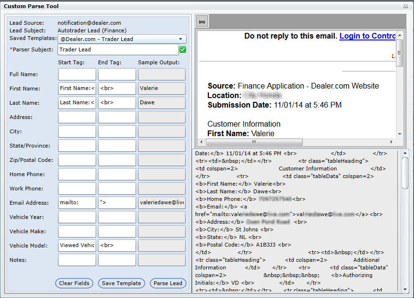Click the Home Phone End Tag field
This screenshot has width=414, height=298.
117,174
